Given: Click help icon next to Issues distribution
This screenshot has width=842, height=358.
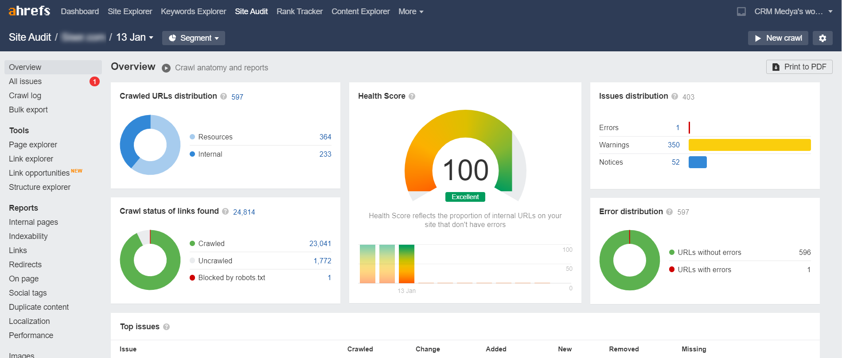Looking at the screenshot, I should tap(674, 96).
